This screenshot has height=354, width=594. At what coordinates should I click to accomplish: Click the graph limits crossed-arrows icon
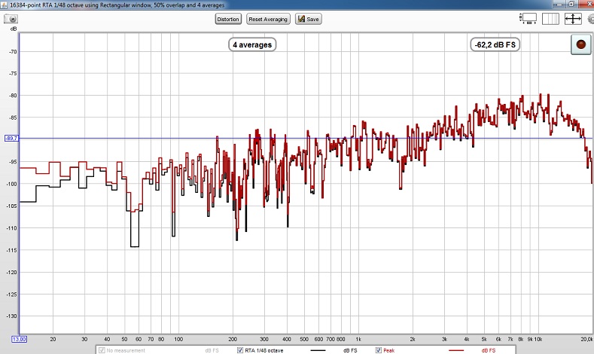(573, 19)
